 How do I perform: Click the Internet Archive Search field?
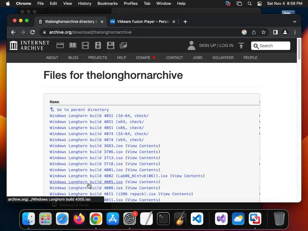click(270, 46)
